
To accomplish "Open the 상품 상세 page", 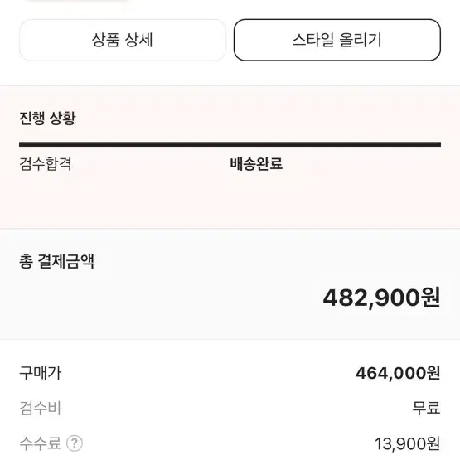I will coord(123,40).
